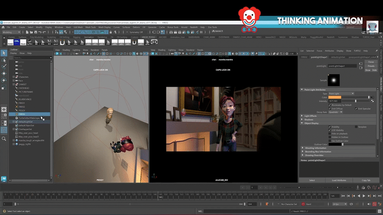Click the goggles shelf icon
This screenshot has width=383, height=215.
pyautogui.click(x=154, y=42)
